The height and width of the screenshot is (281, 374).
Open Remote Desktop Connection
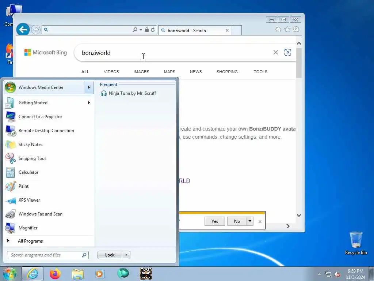(49, 131)
